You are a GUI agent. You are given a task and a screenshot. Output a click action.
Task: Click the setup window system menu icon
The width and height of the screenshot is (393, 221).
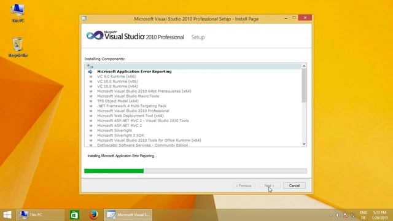(84, 18)
